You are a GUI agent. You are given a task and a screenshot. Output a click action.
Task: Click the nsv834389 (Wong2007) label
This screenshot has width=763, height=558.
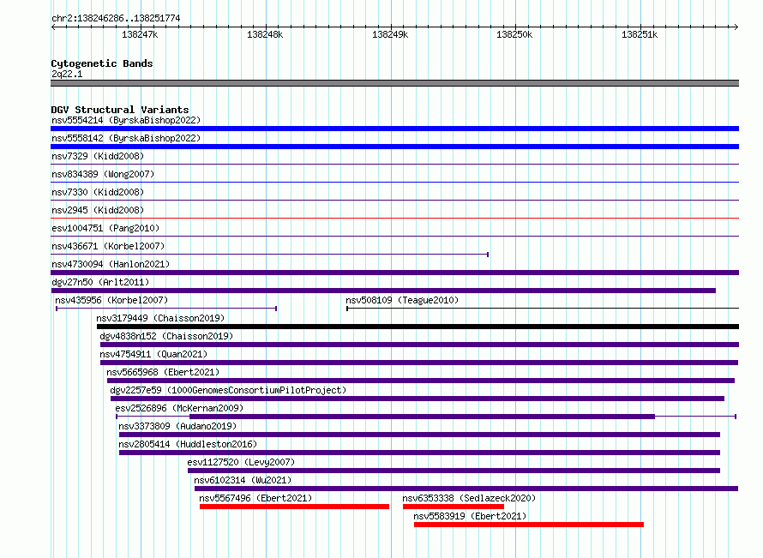point(103,174)
